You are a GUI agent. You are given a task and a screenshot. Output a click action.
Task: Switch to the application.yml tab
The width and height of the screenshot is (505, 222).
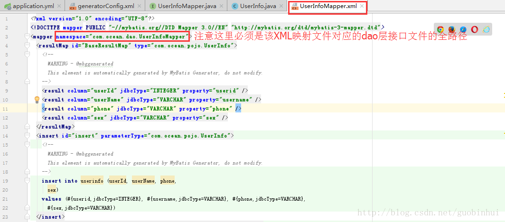point(33,6)
